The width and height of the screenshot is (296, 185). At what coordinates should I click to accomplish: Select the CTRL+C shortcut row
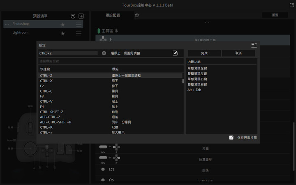coord(111,91)
